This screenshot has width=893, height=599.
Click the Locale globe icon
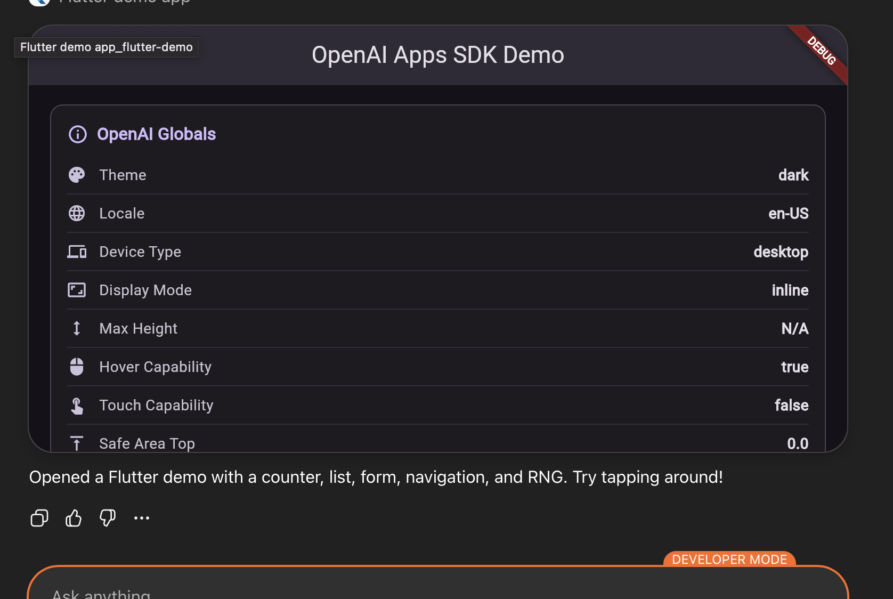click(x=77, y=213)
